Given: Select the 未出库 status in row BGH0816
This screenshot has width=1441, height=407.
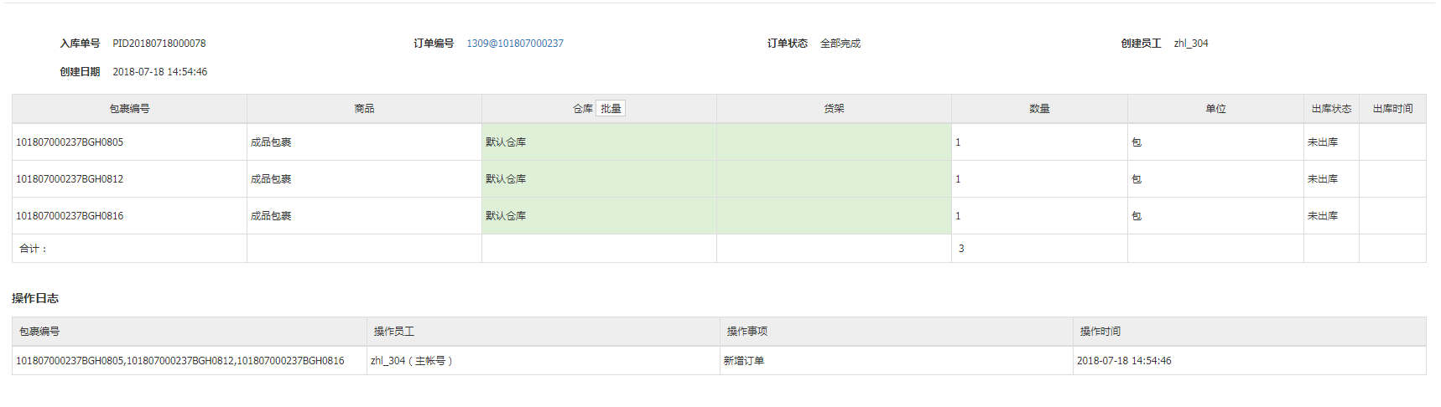Looking at the screenshot, I should point(1323,216).
